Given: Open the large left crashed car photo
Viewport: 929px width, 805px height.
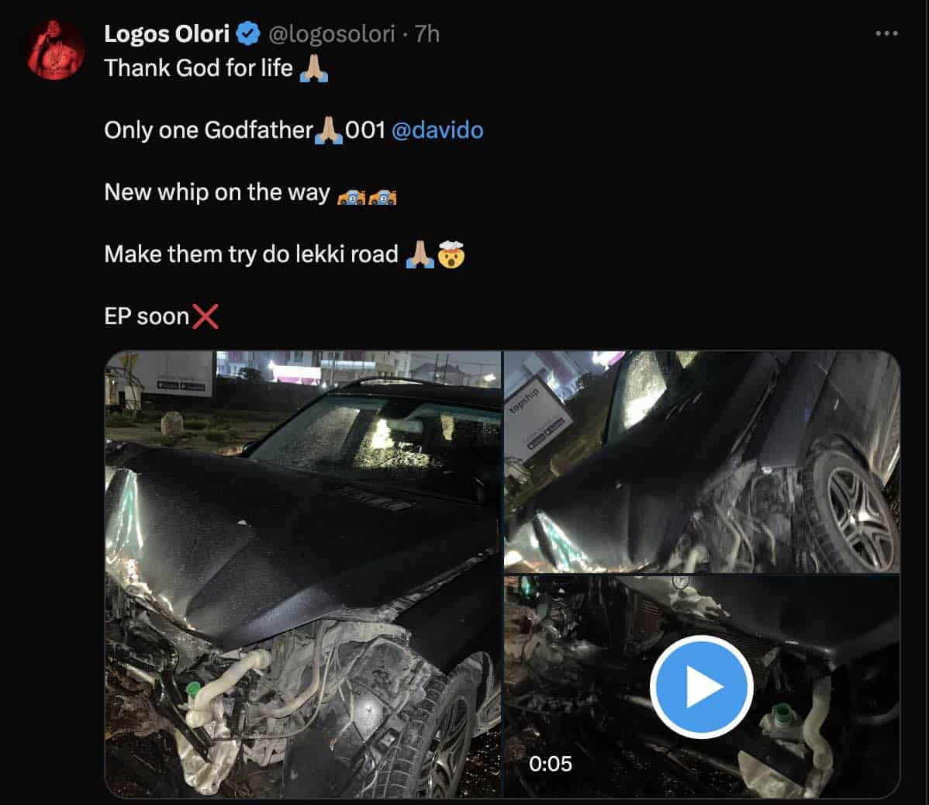Looking at the screenshot, I should (x=303, y=574).
